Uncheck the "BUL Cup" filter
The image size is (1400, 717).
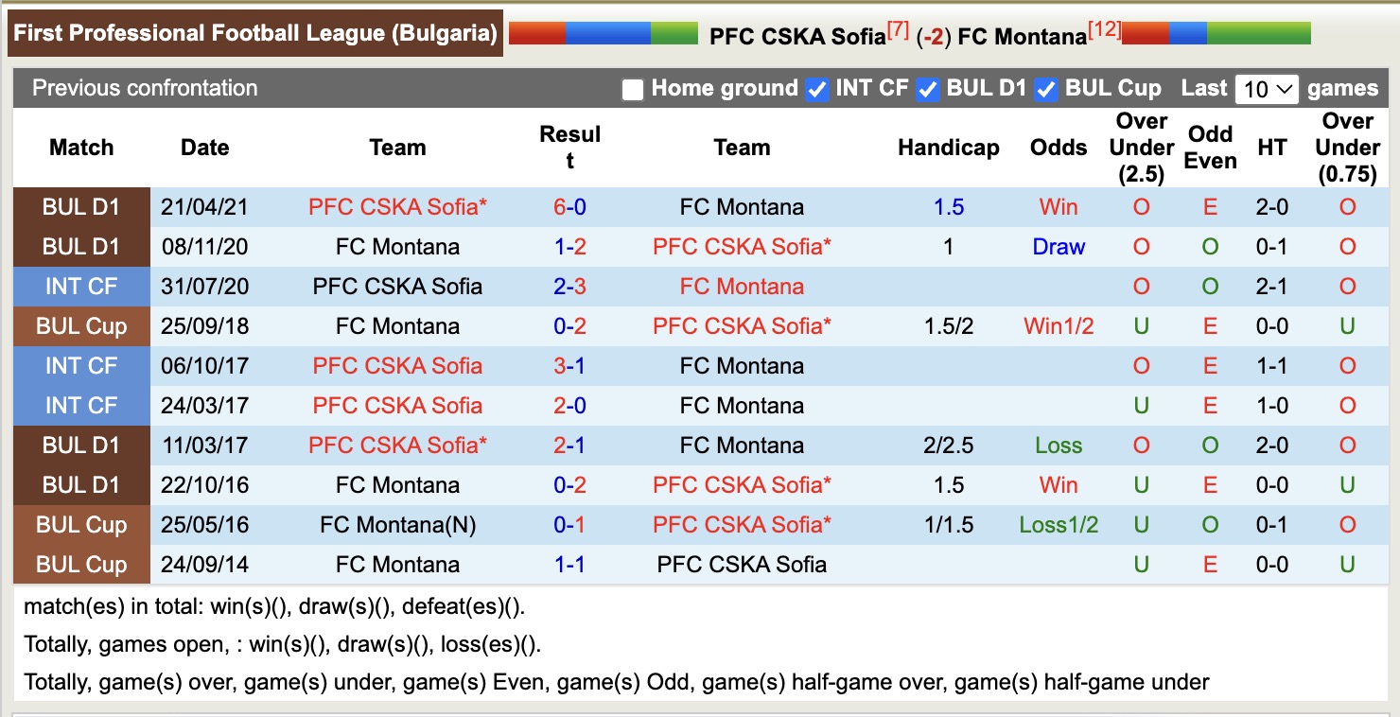(x=1047, y=89)
